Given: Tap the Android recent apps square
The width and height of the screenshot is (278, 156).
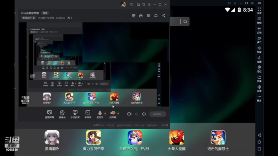Looking at the screenshot, I should (x=259, y=149).
